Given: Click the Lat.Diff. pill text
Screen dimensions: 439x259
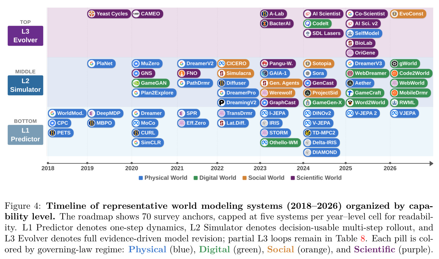Looking at the screenshot, I should (x=236, y=123).
